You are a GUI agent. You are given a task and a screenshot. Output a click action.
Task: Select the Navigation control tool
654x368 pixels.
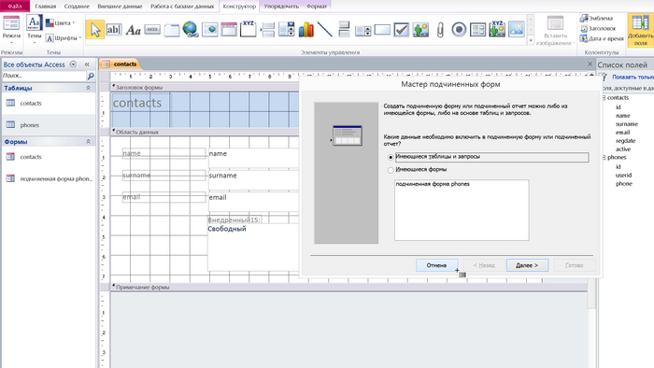click(229, 30)
